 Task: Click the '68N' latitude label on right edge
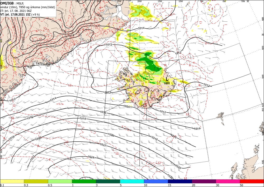click(x=262, y=19)
